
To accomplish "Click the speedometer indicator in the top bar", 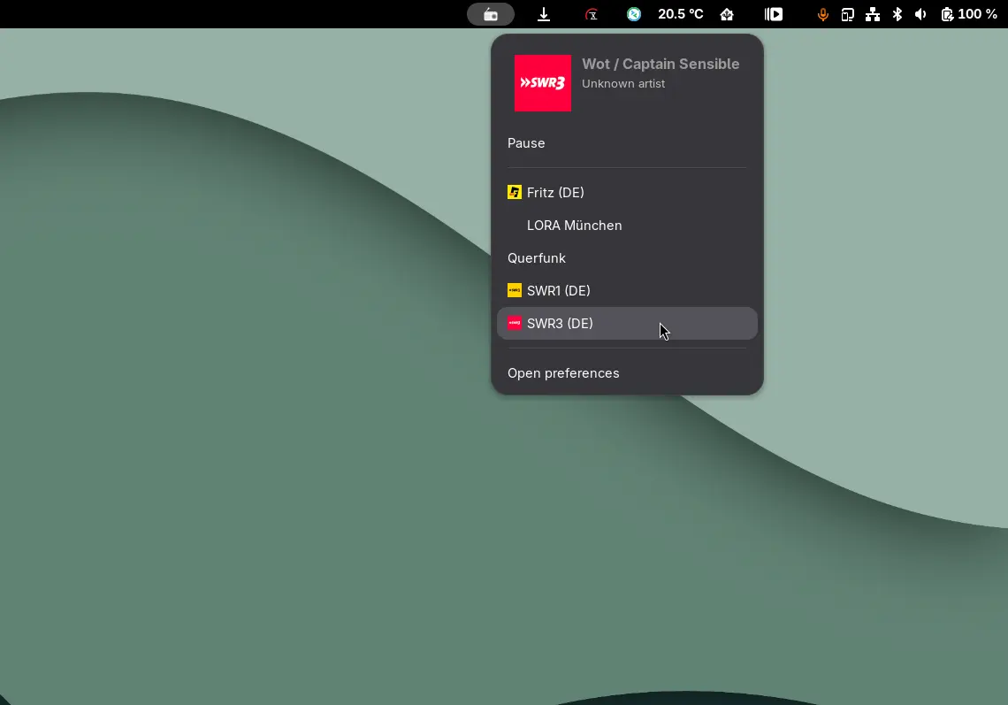I will [591, 13].
